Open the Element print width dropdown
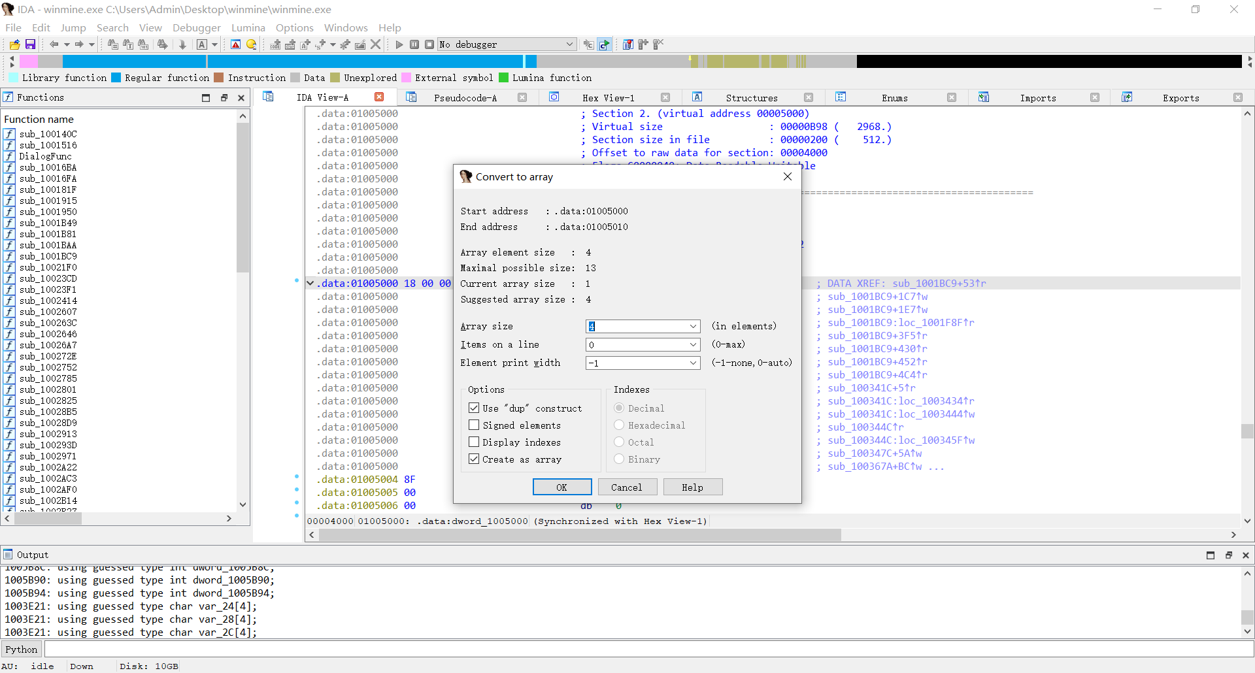 pyautogui.click(x=693, y=363)
